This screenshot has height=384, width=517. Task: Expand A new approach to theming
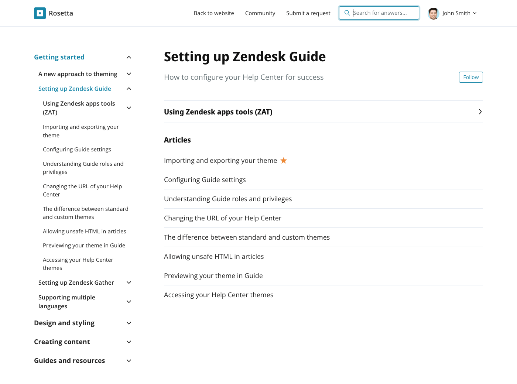[129, 74]
